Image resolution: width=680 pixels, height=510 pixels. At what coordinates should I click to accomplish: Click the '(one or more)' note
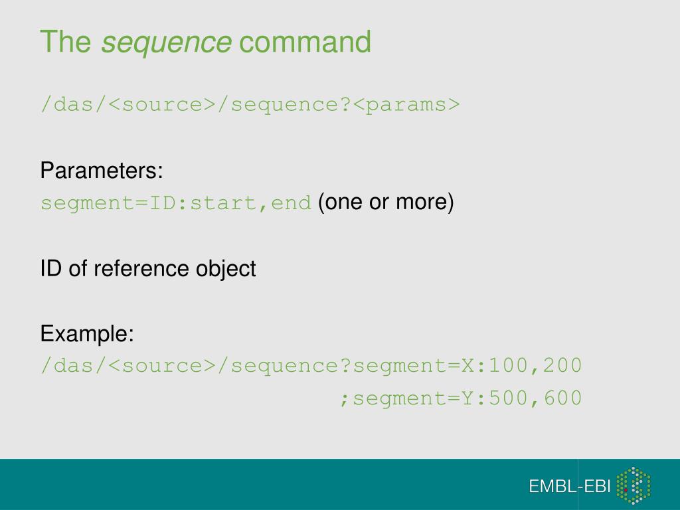386,202
